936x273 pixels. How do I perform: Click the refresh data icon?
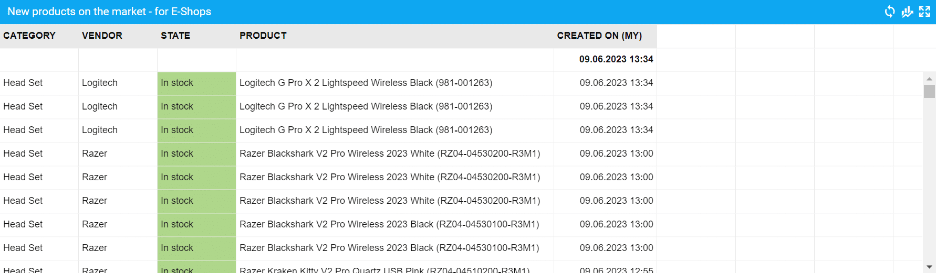[x=889, y=12]
